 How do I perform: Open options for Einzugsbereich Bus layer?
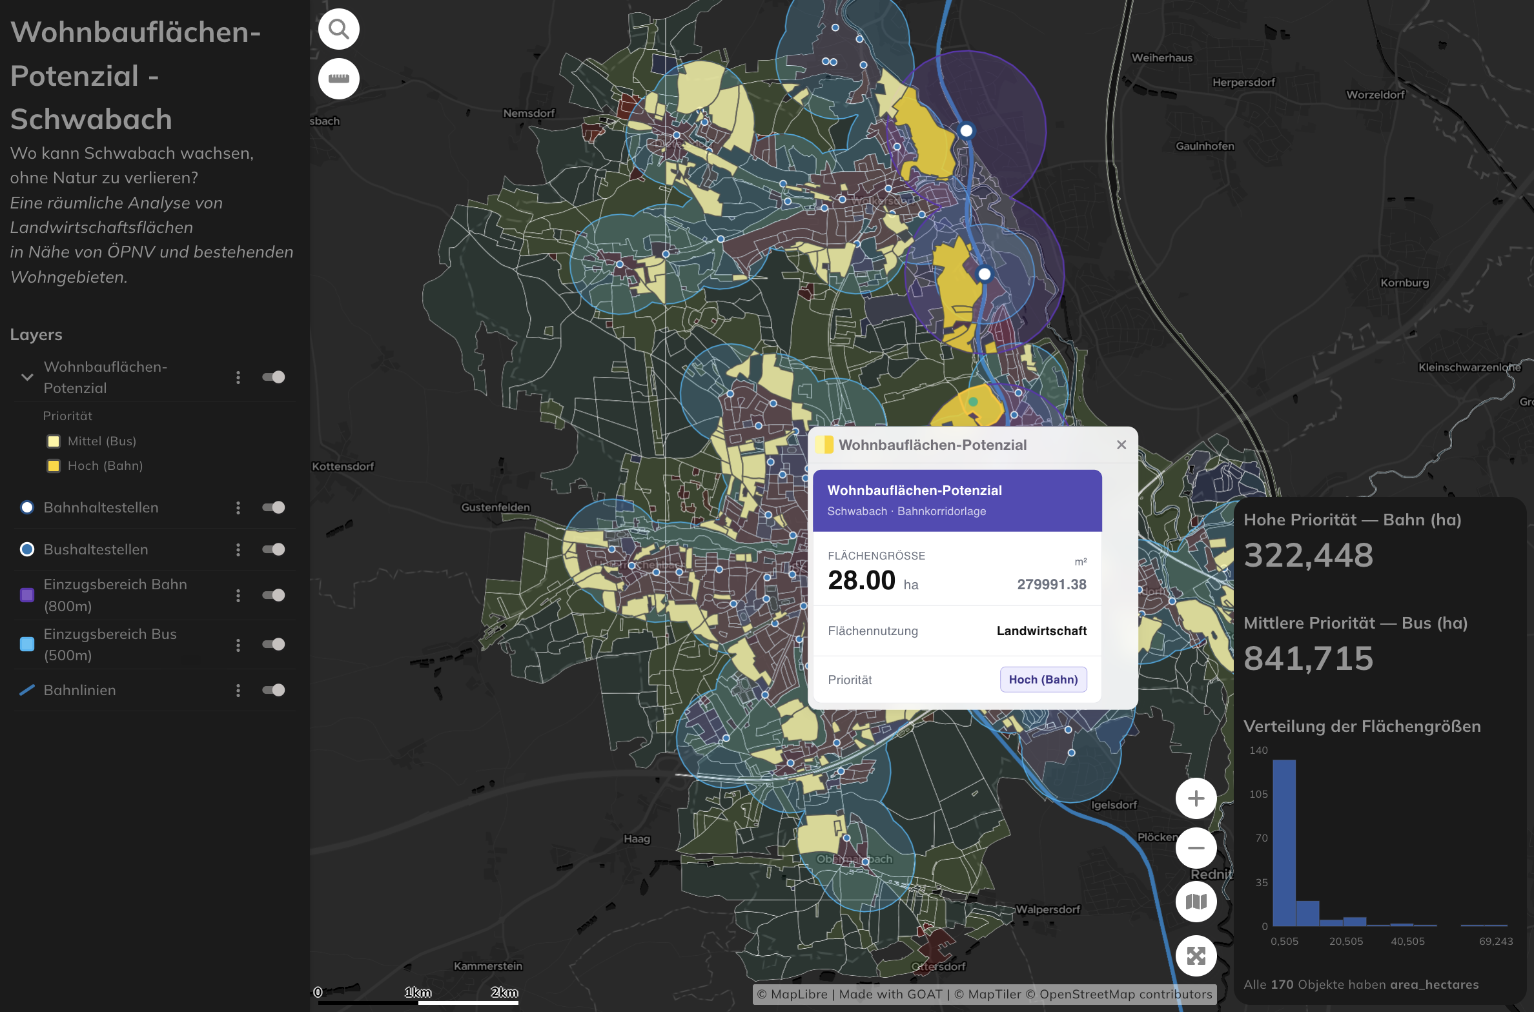point(238,645)
